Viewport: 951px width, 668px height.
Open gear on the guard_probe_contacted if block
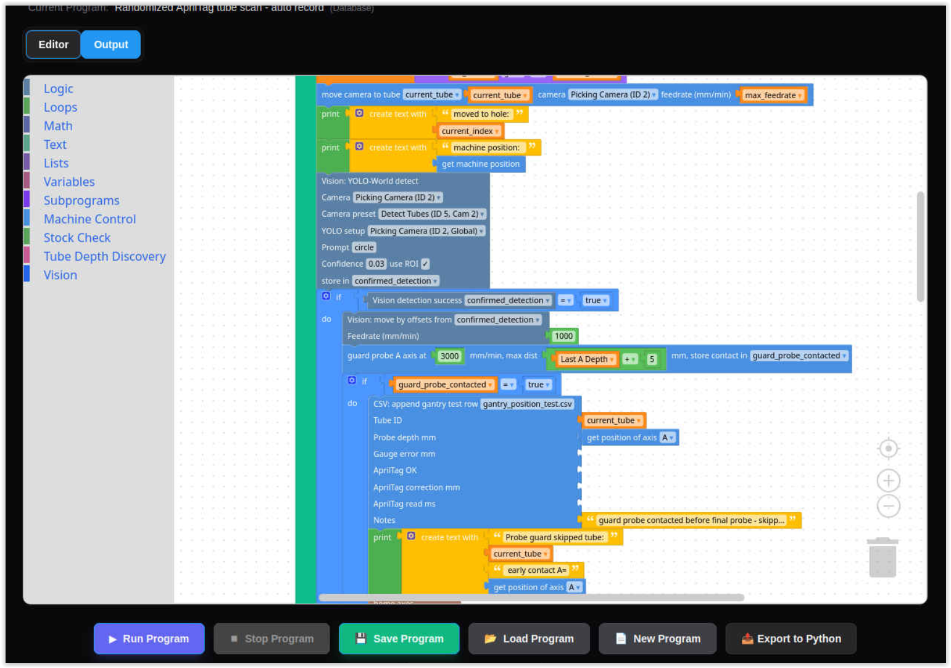352,380
